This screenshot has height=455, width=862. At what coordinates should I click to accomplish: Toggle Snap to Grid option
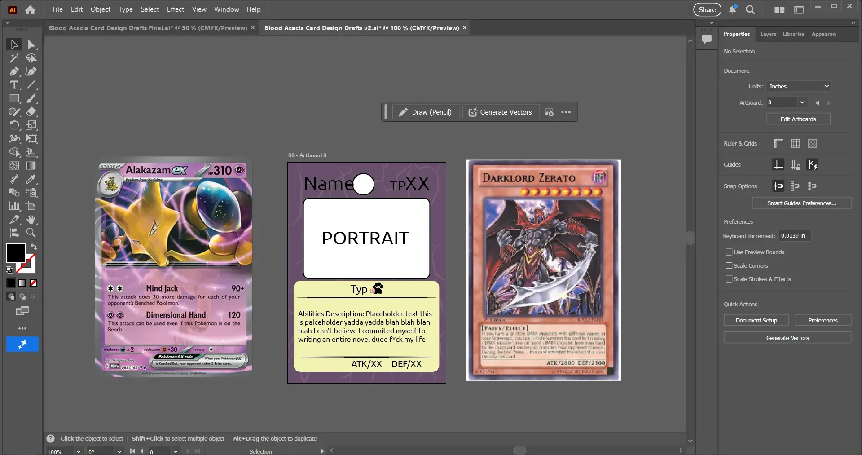(x=795, y=186)
